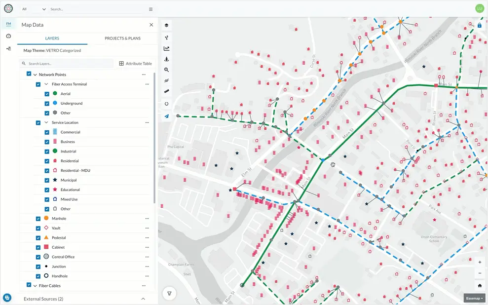Screen dimensions: 488x305
Task: Activate the street view person tool
Action: 166,59
